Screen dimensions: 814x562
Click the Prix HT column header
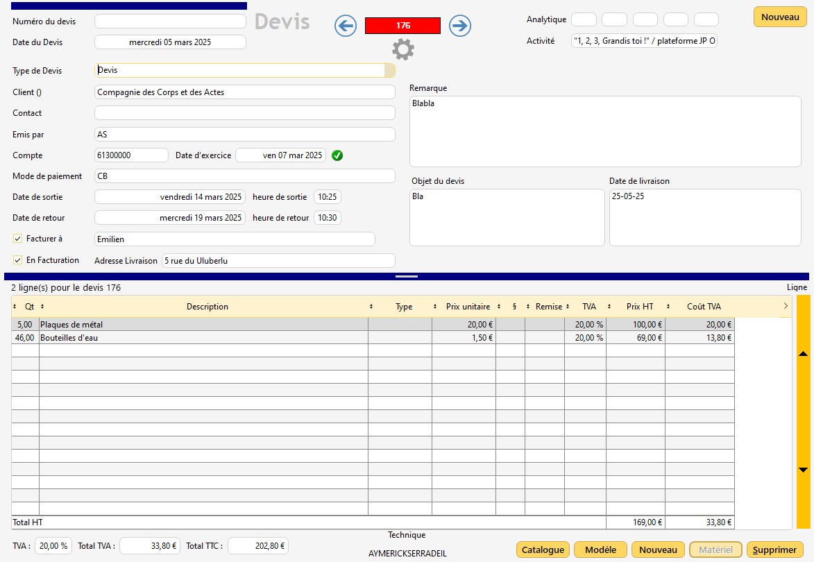point(639,307)
